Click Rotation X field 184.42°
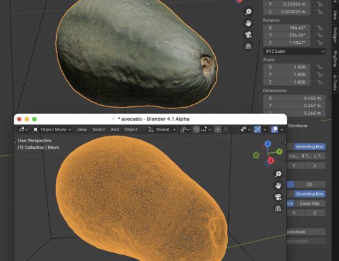Viewport: 339px width, 261px height. pyautogui.click(x=287, y=28)
